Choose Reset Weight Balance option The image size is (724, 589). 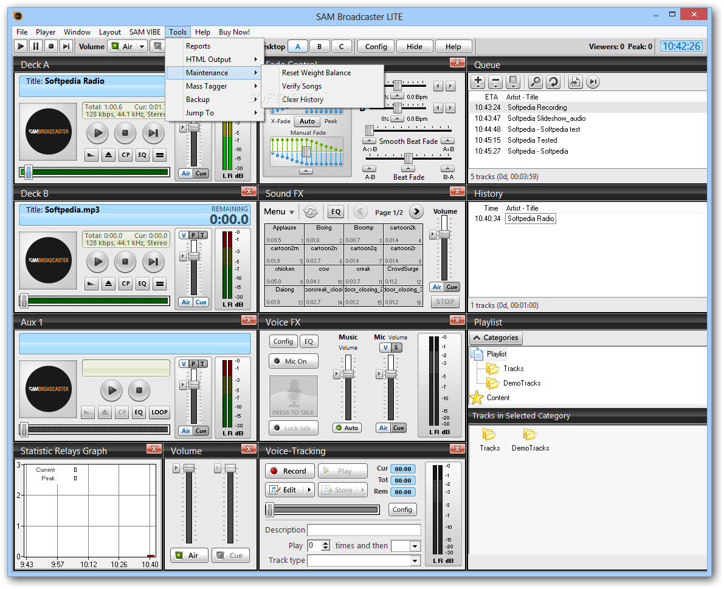click(323, 73)
